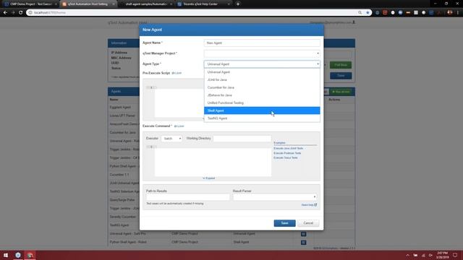Screen dimensions: 463x260
Task: Open the Chrome menu (three dots)
Action: click(x=458, y=13)
